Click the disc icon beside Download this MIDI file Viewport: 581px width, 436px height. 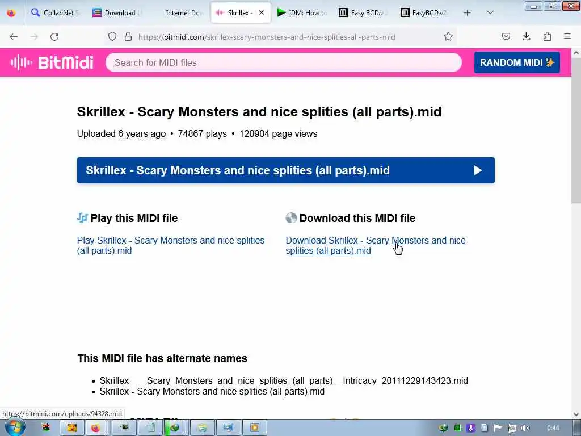[291, 217]
